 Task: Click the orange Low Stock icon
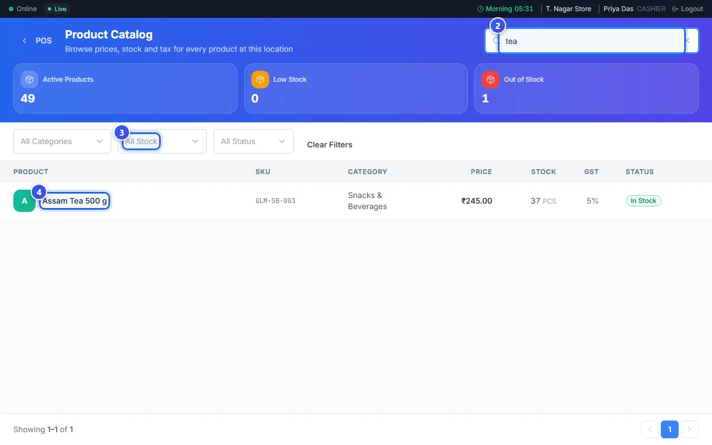[260, 80]
